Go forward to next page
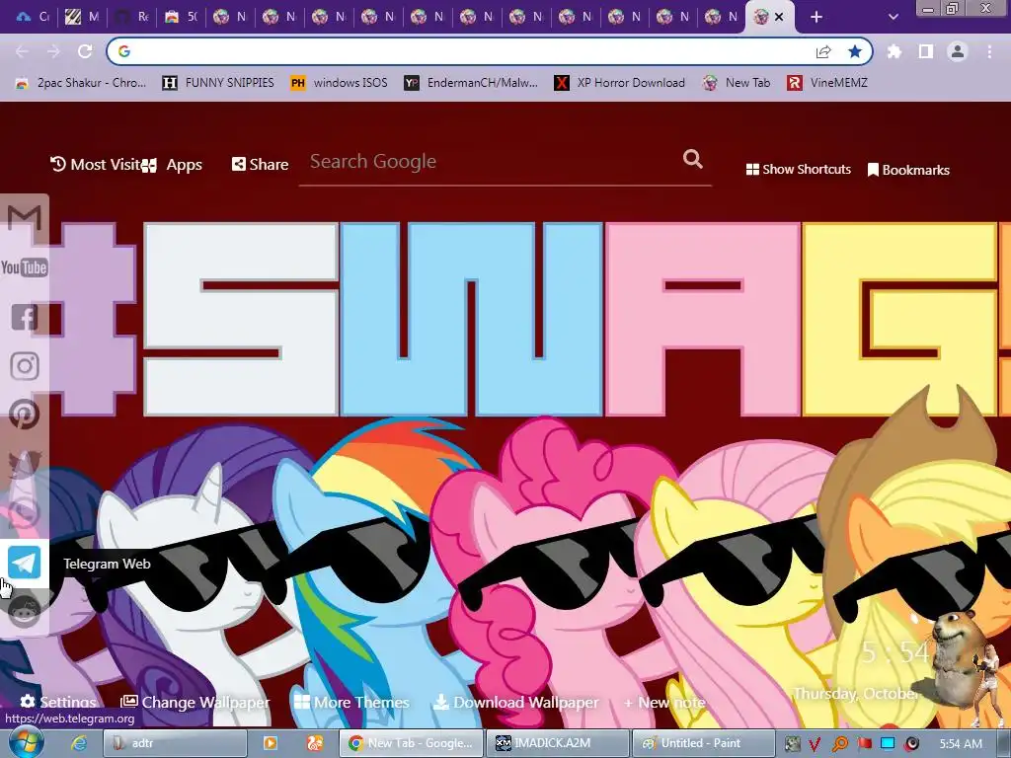The height and width of the screenshot is (758, 1011). [53, 51]
